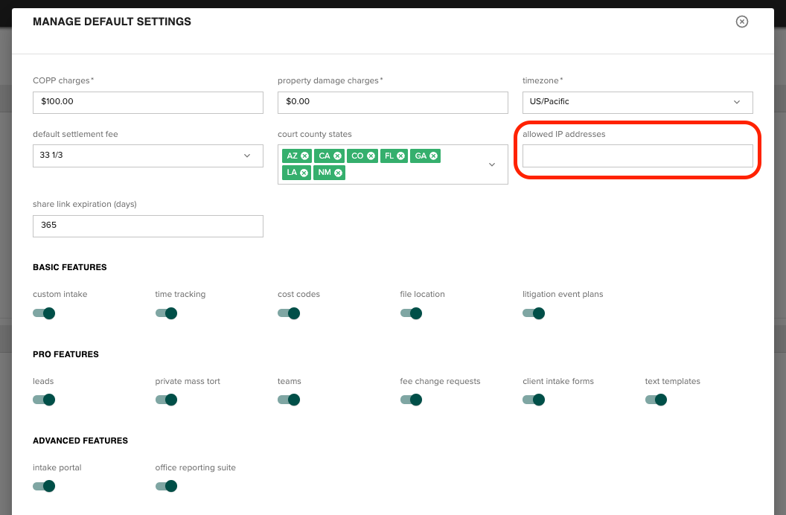Toggle litigation event plans switch

(534, 313)
